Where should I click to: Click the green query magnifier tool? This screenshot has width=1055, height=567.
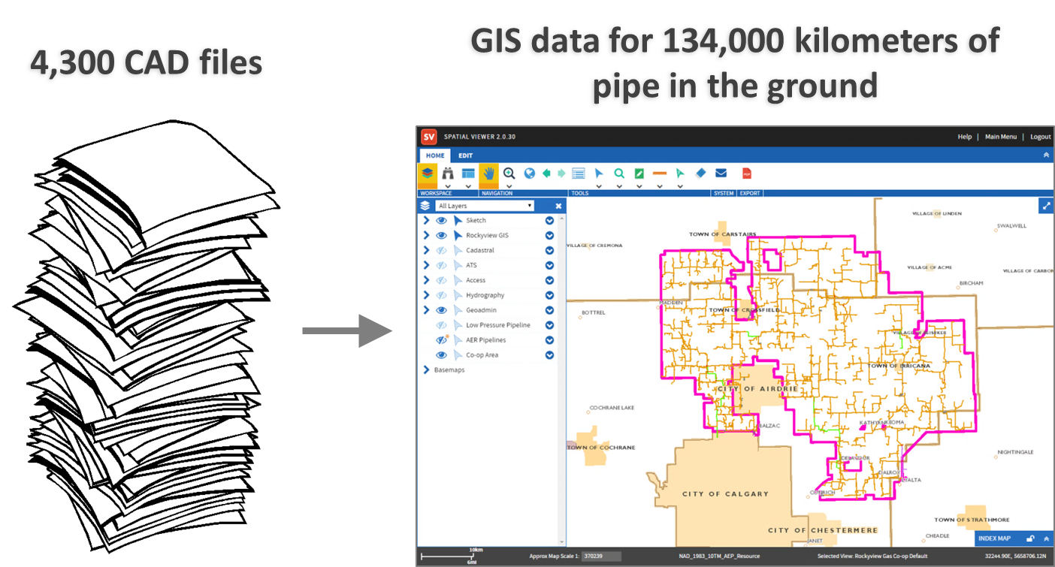[619, 173]
